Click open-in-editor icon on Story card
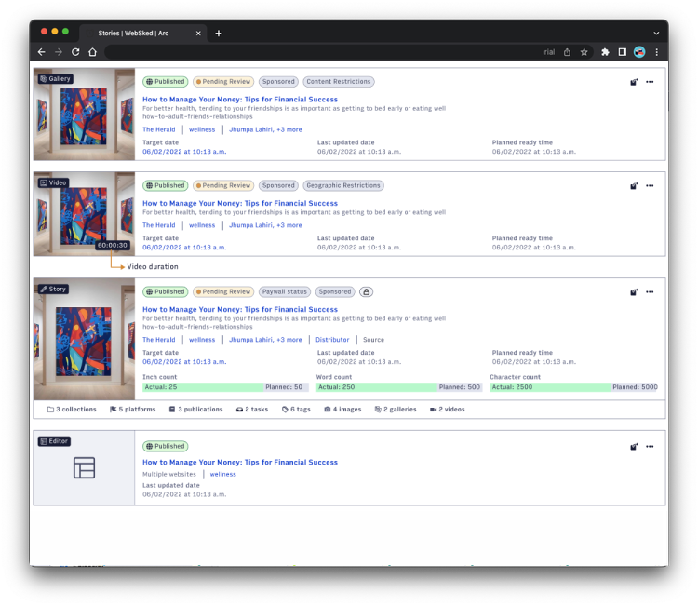The image size is (698, 606). pyautogui.click(x=634, y=292)
